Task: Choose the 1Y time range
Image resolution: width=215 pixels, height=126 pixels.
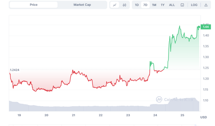Action: pos(163,5)
